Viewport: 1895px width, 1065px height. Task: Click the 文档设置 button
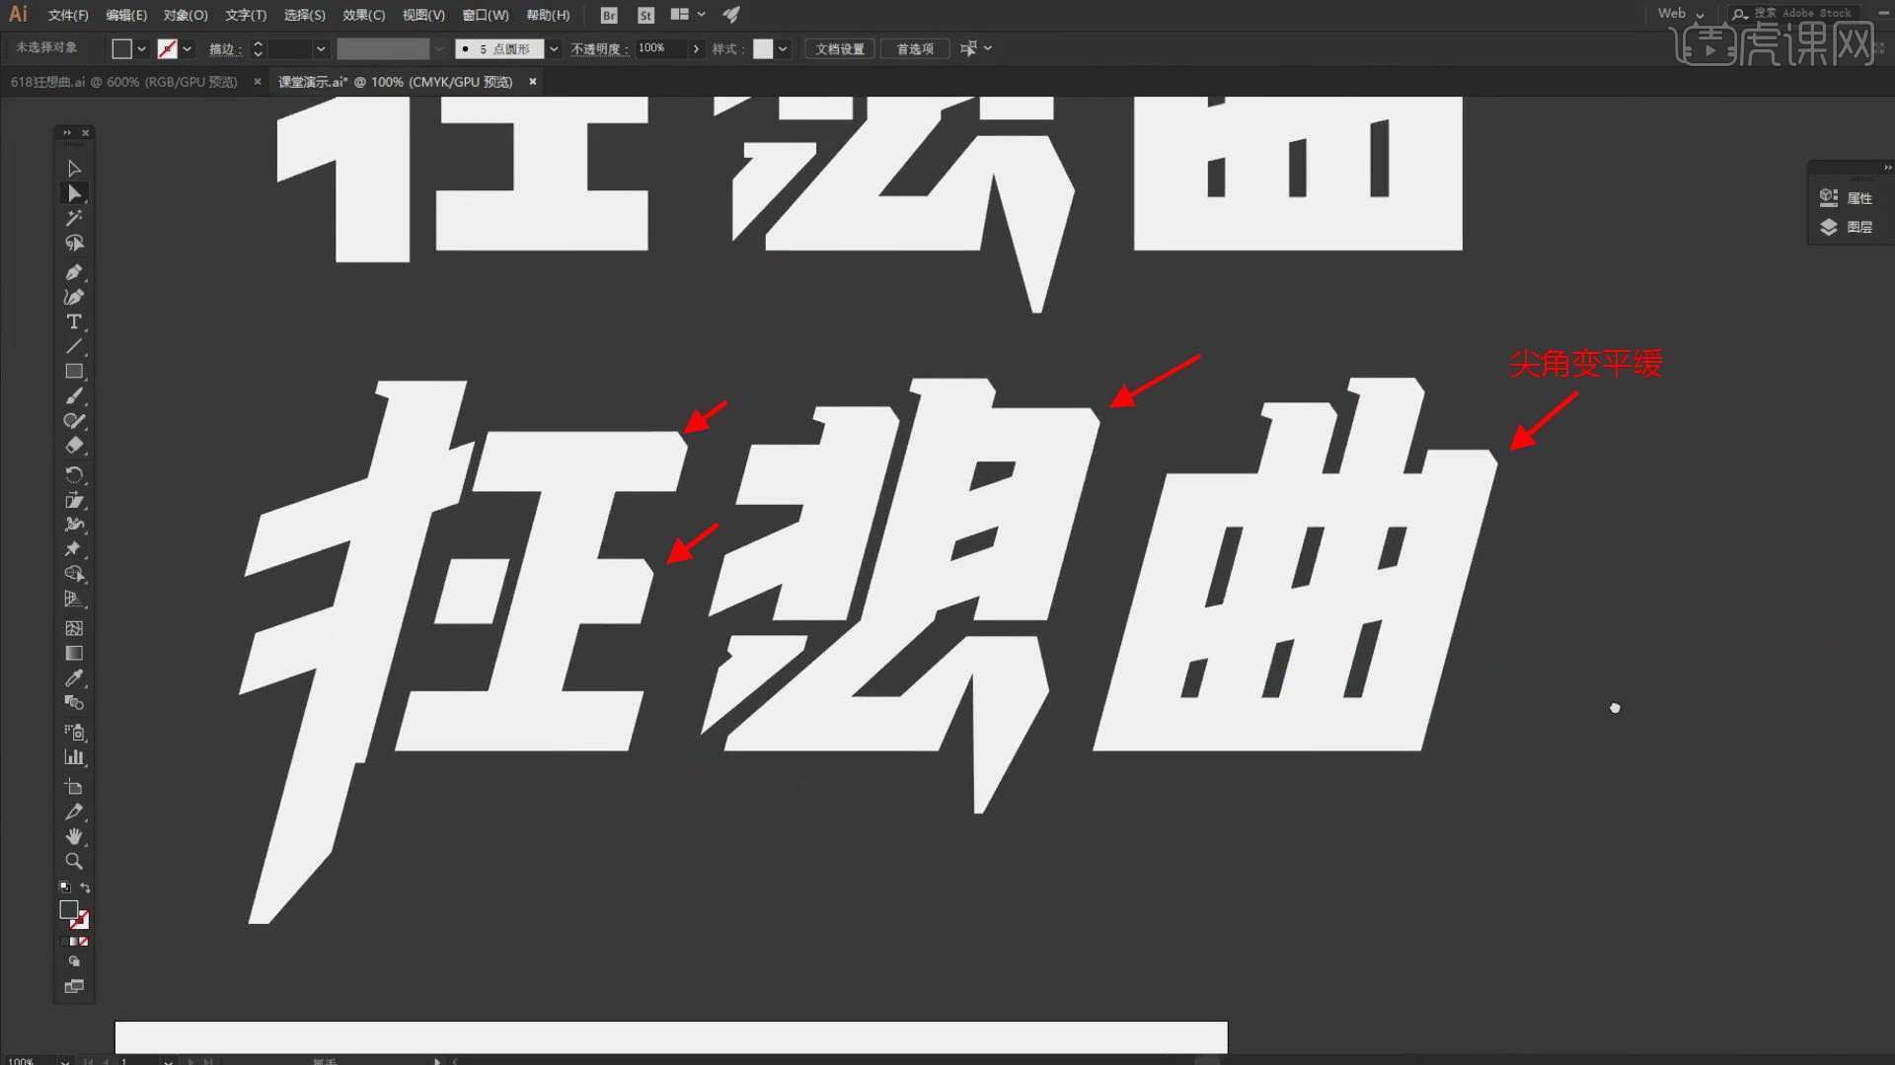pos(839,49)
